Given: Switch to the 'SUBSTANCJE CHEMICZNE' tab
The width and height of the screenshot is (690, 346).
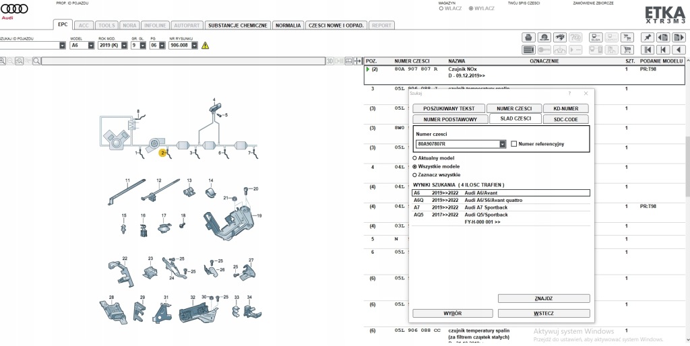Looking at the screenshot, I should click(238, 25).
